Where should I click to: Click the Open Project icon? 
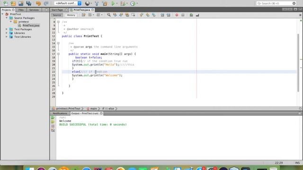[x=21, y=3]
